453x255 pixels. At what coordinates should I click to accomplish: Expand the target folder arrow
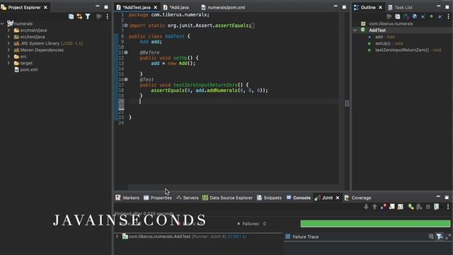click(x=8, y=63)
